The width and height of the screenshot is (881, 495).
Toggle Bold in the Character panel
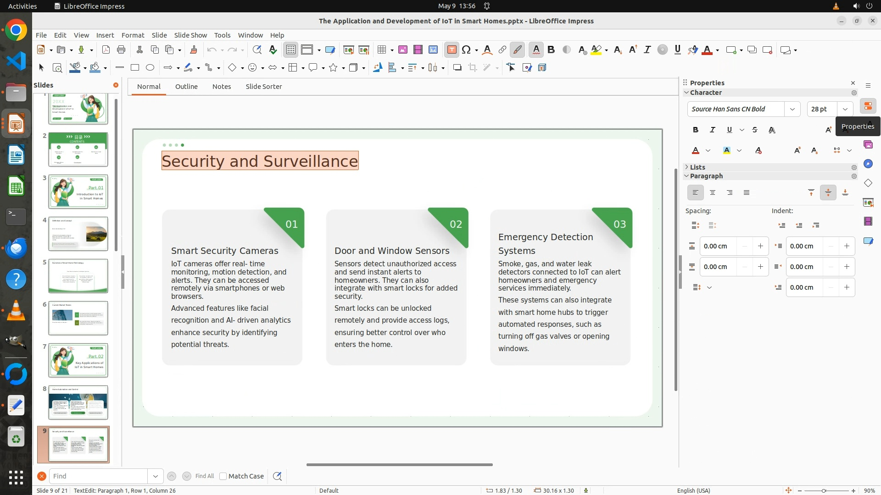click(696, 130)
